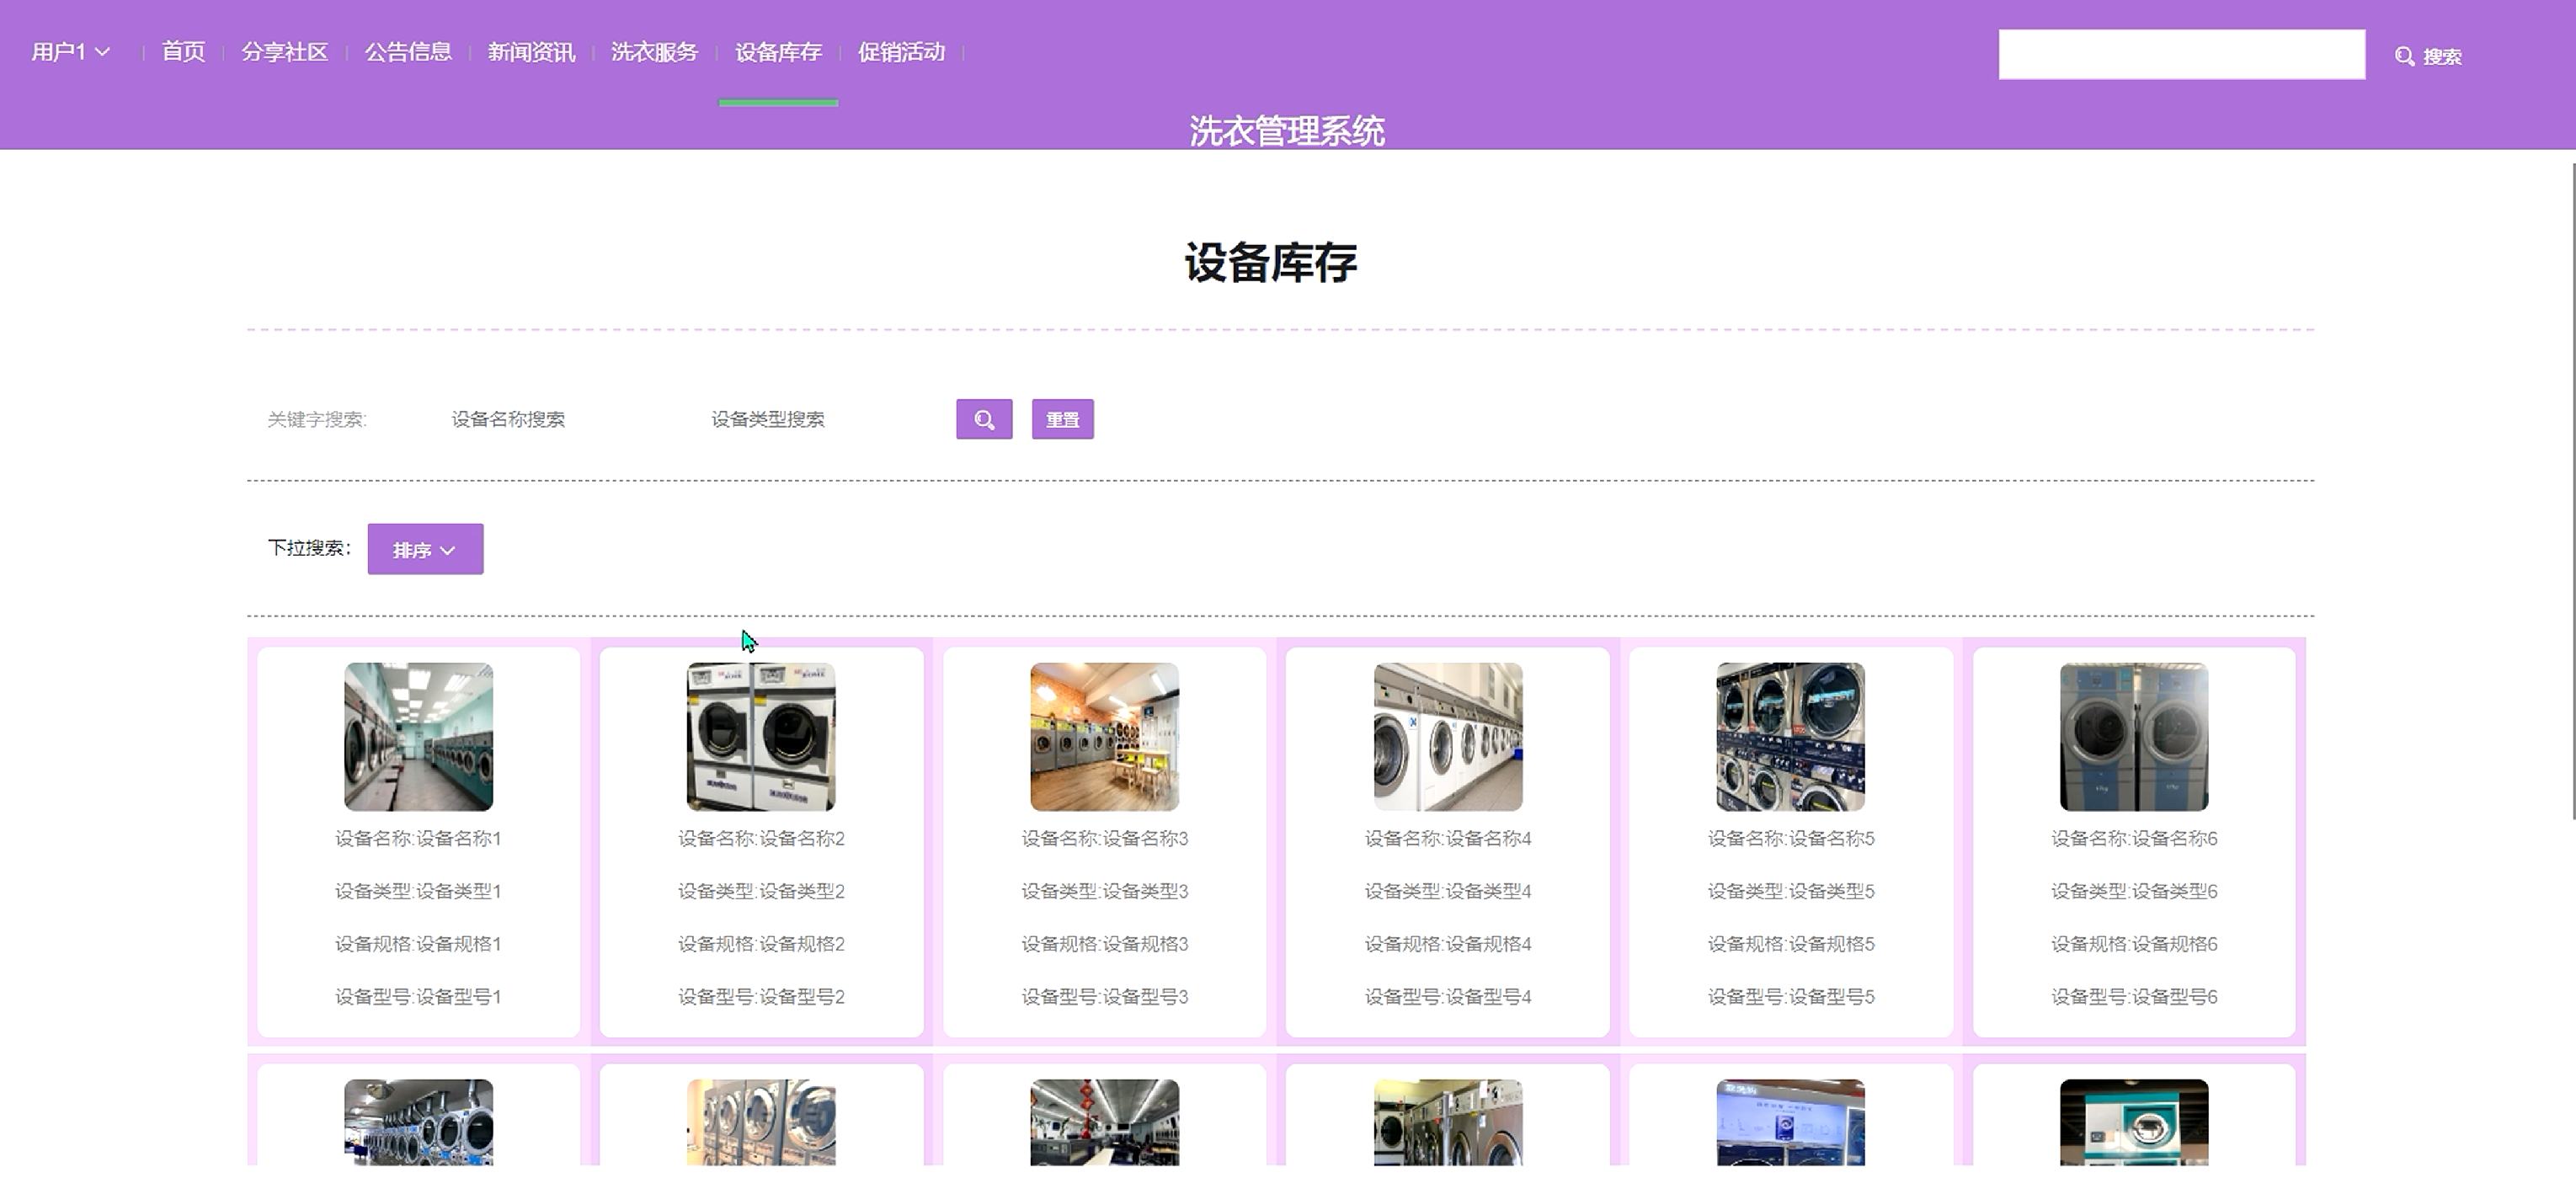Viewport: 2576px width, 1178px height.
Task: Select 洗衣服务 in top navigation
Action: (x=654, y=52)
